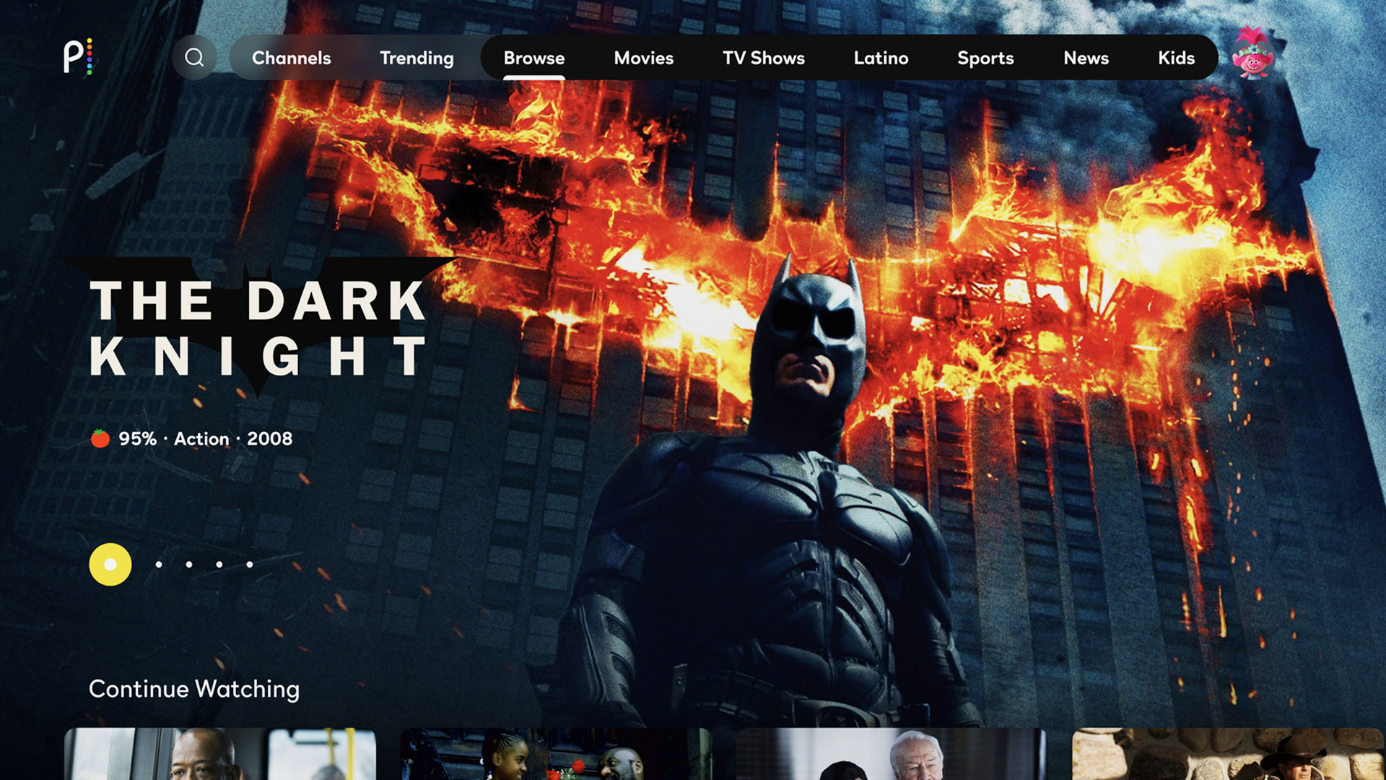Click the Action genre label
The height and width of the screenshot is (780, 1386).
[201, 438]
